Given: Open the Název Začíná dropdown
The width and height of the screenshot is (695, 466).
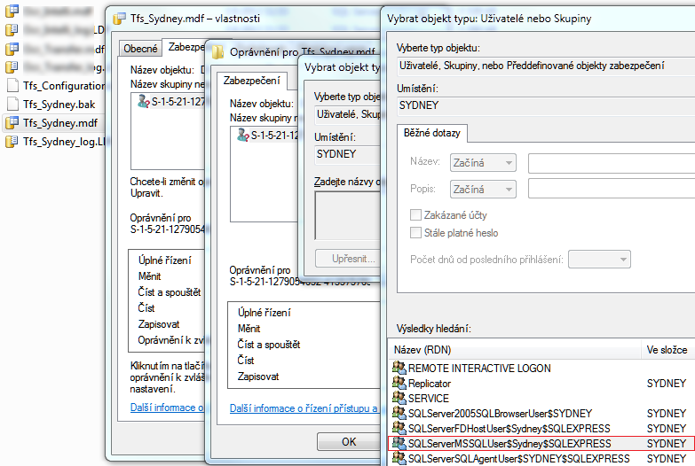Looking at the screenshot, I should (x=483, y=163).
